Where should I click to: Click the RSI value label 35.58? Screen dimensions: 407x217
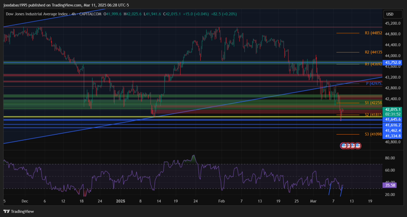[389, 185]
